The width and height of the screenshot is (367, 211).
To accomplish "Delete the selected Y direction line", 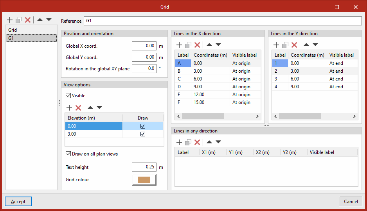I will pyautogui.click(x=294, y=45).
